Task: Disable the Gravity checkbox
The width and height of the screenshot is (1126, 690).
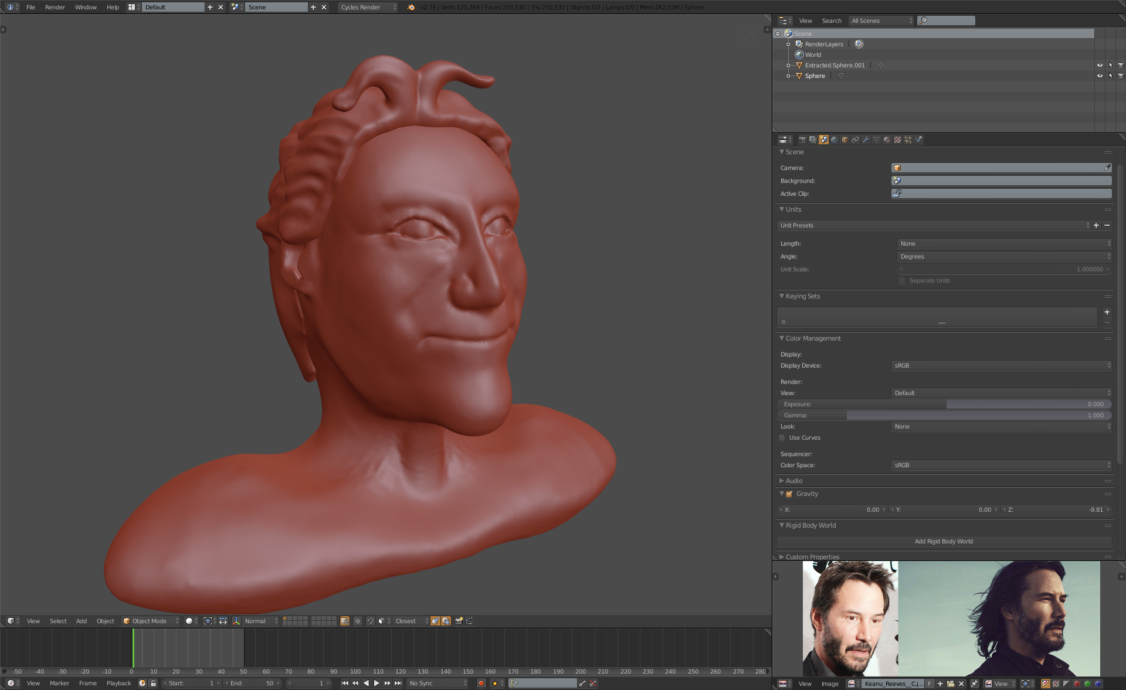Action: click(x=789, y=494)
